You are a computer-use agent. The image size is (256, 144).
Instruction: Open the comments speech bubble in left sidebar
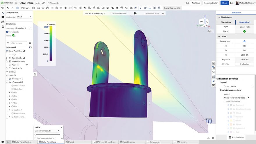tap(3, 17)
